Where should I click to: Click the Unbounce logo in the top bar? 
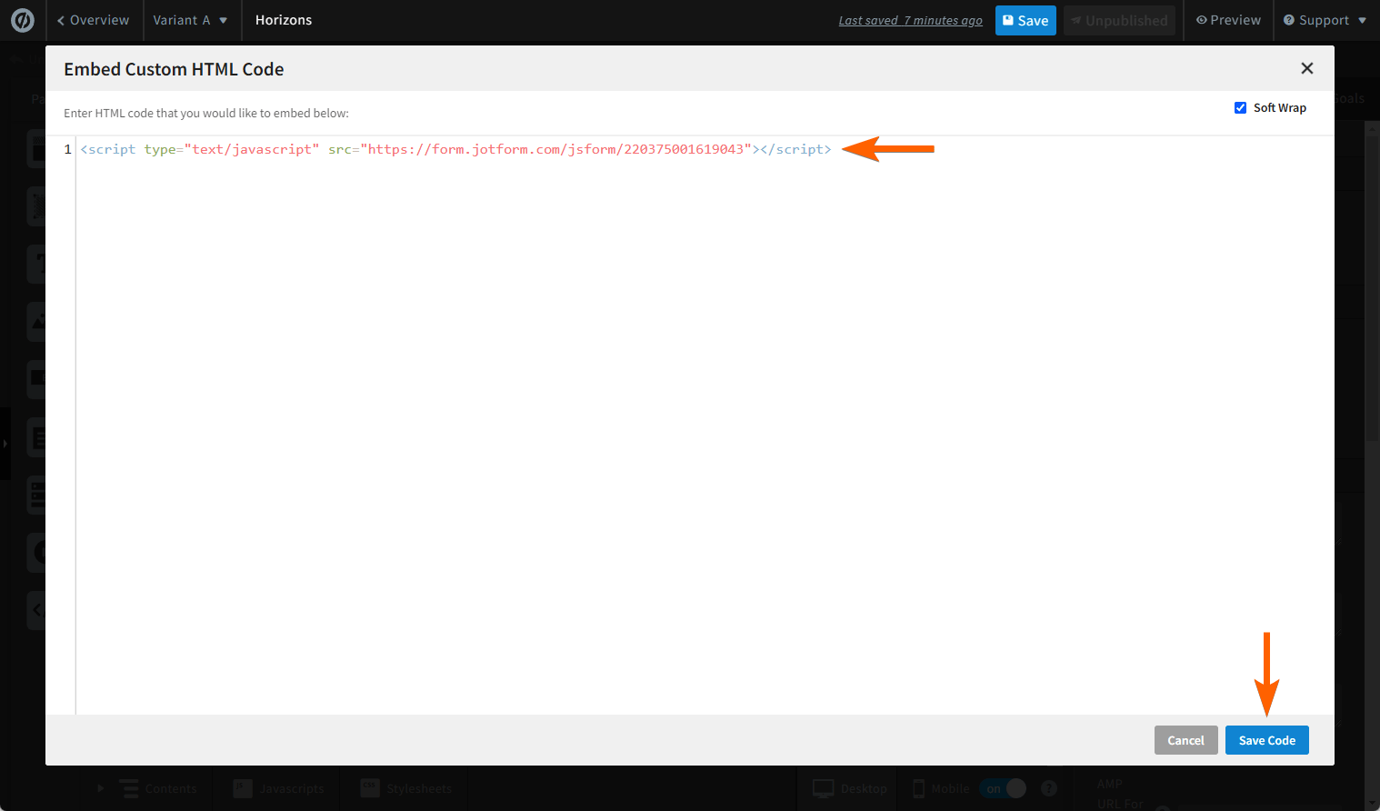click(x=23, y=20)
